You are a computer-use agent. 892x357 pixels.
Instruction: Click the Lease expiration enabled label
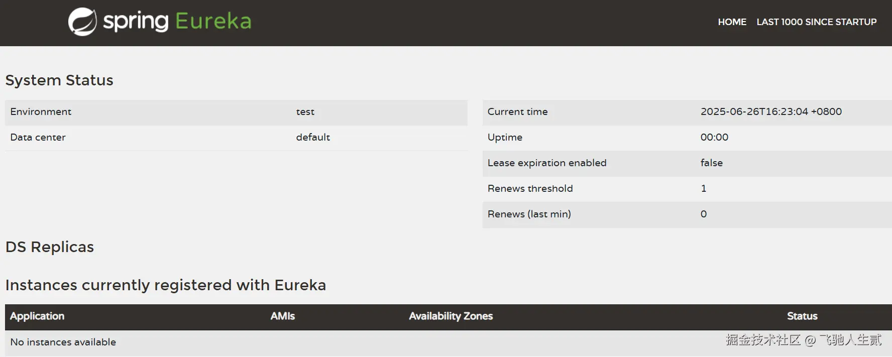pos(547,163)
